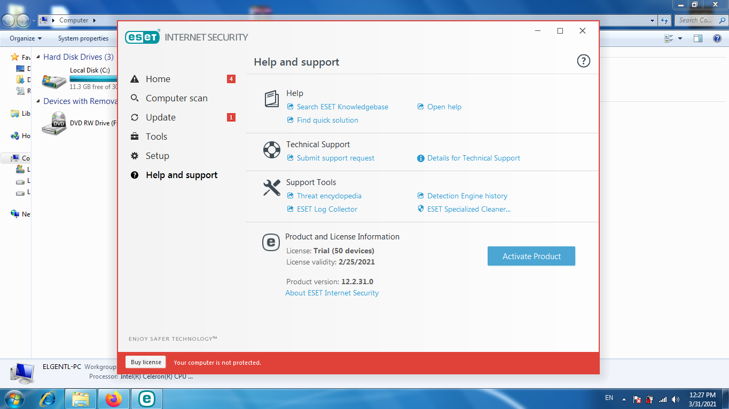Click the Windows Explorer taskbar icon
This screenshot has height=409, width=729.
tap(81, 398)
